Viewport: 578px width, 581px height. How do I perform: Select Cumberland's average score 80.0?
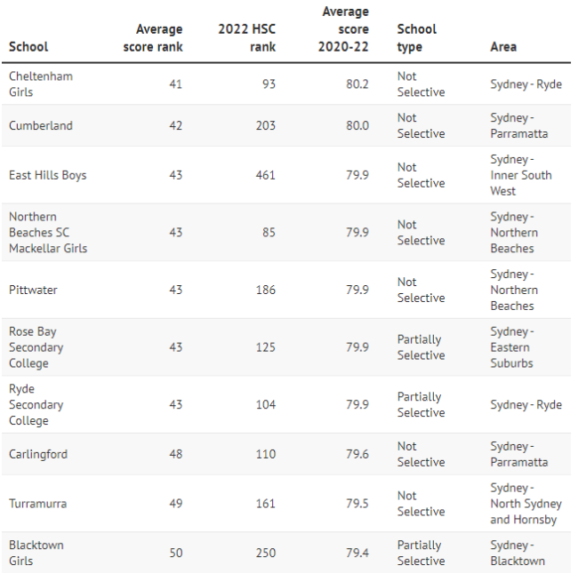357,125
